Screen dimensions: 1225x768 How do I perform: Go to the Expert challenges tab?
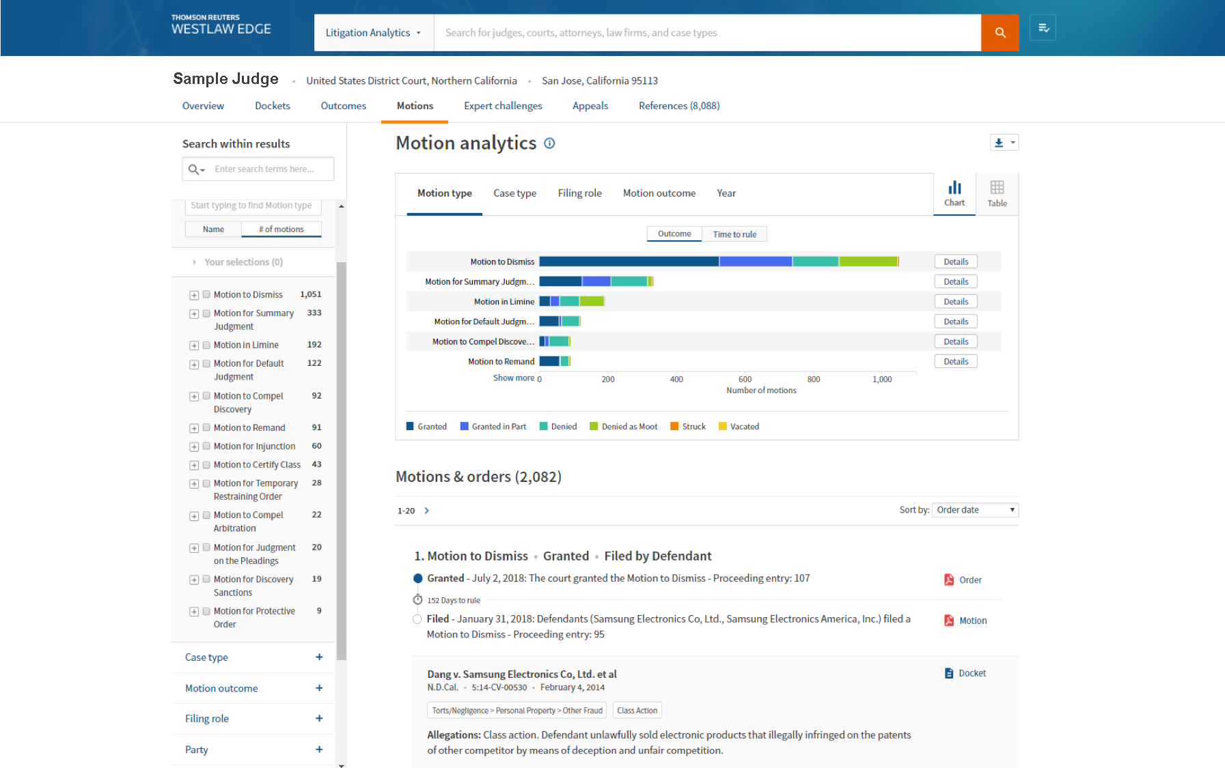click(503, 106)
